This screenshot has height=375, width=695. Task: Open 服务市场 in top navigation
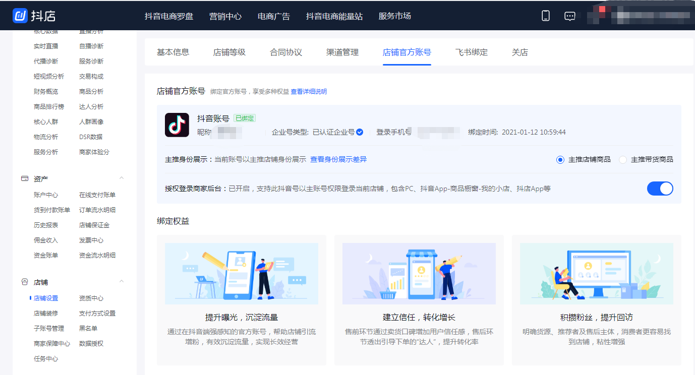(395, 16)
